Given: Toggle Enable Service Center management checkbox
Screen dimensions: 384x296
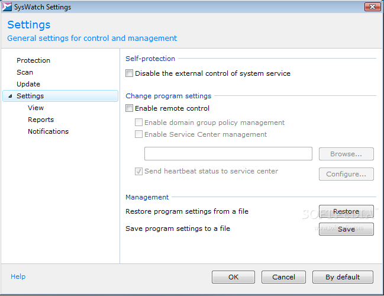Looking at the screenshot, I should point(138,134).
